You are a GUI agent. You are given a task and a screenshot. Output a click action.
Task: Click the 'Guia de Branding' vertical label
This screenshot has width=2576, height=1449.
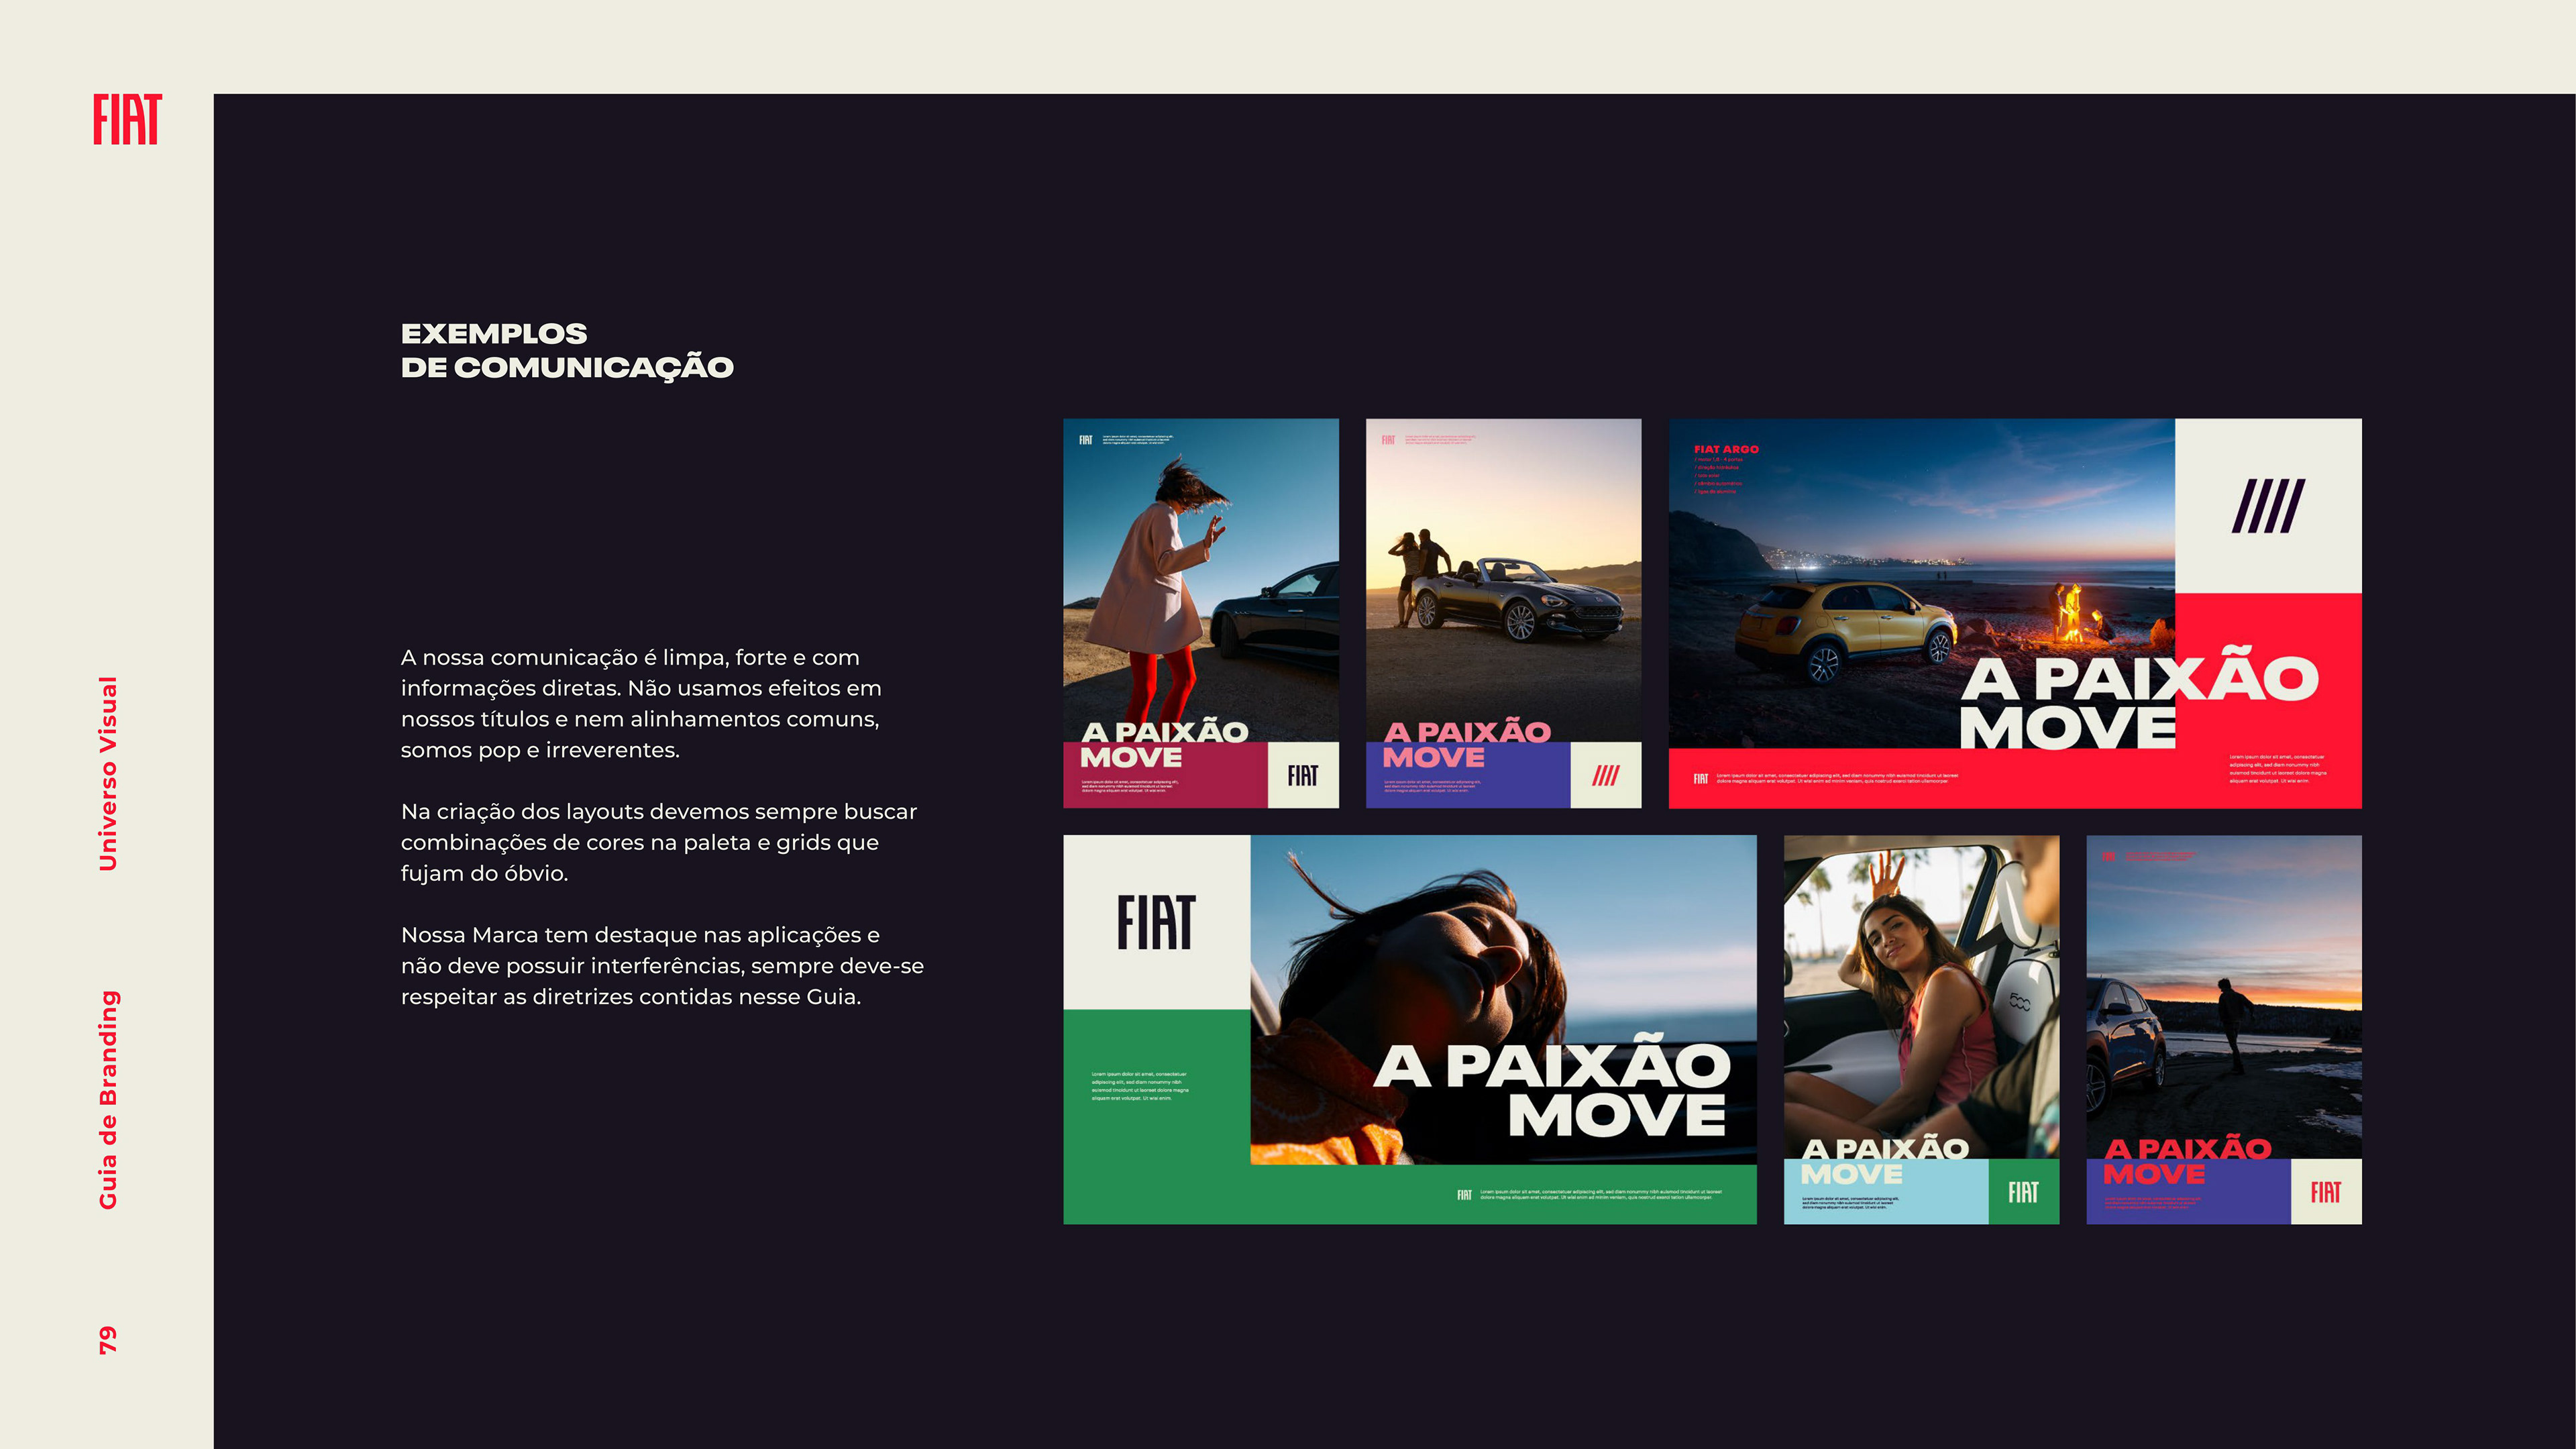click(108, 1099)
